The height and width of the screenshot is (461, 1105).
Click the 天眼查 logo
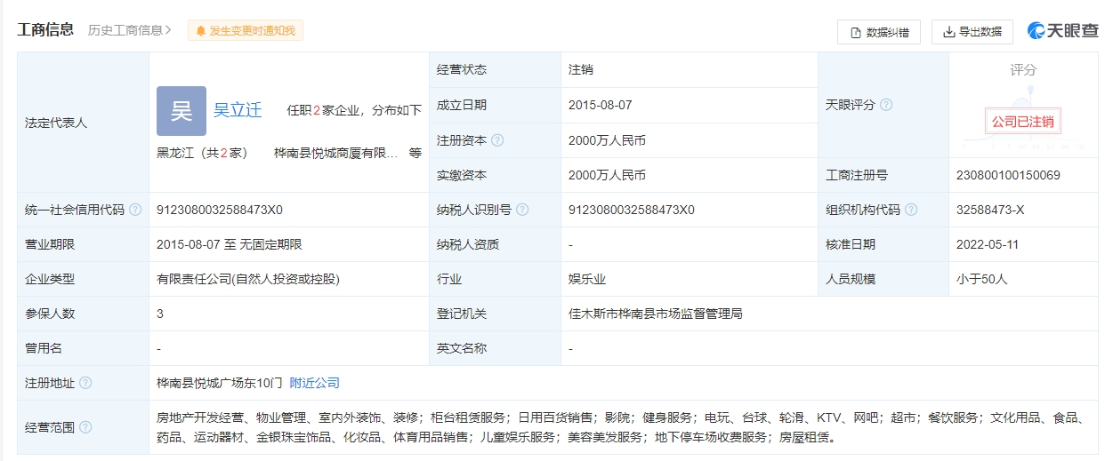pos(1062,31)
